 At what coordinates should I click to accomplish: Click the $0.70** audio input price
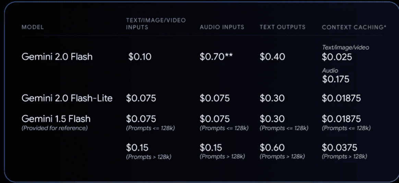coord(216,57)
